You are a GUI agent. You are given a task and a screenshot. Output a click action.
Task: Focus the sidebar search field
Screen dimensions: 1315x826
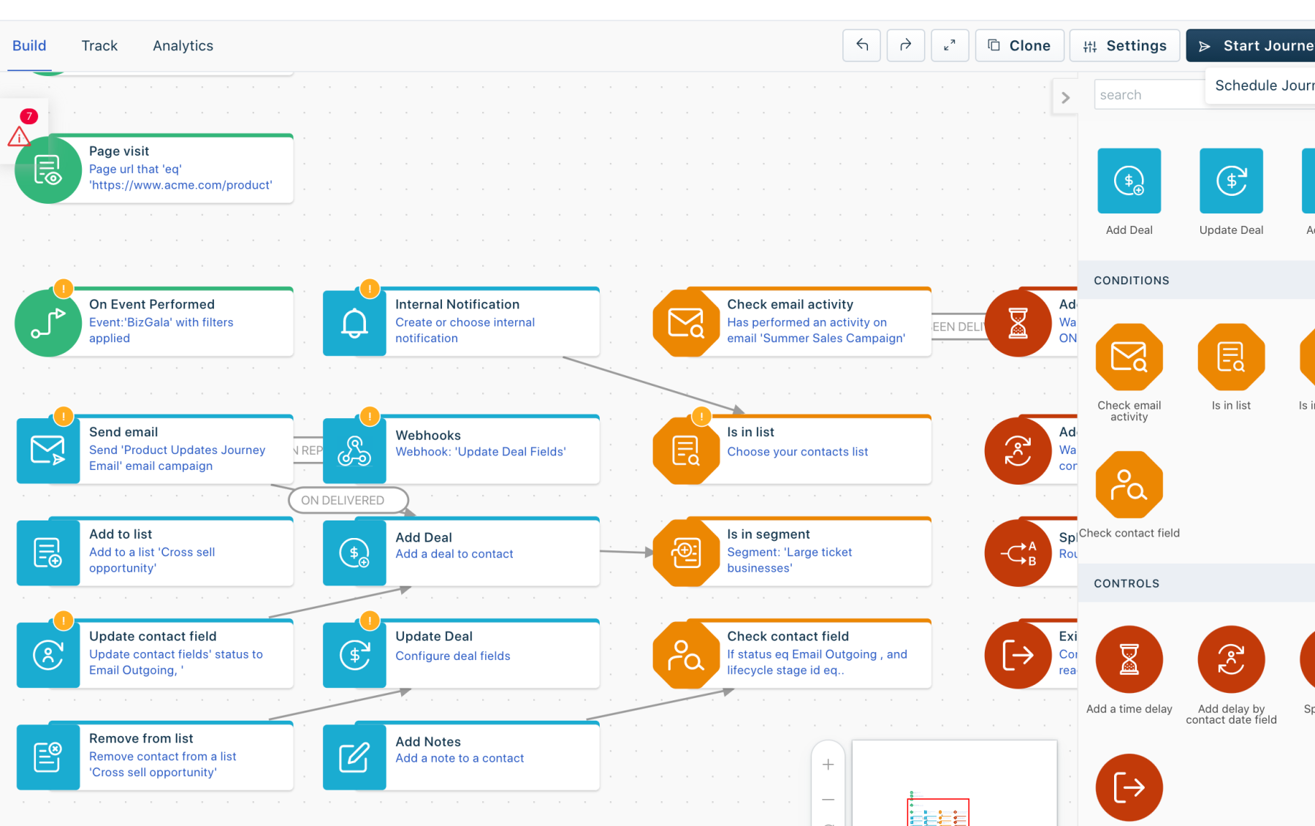[x=1148, y=94]
